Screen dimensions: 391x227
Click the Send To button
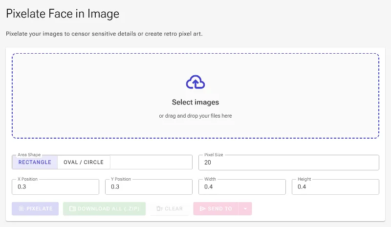216,208
